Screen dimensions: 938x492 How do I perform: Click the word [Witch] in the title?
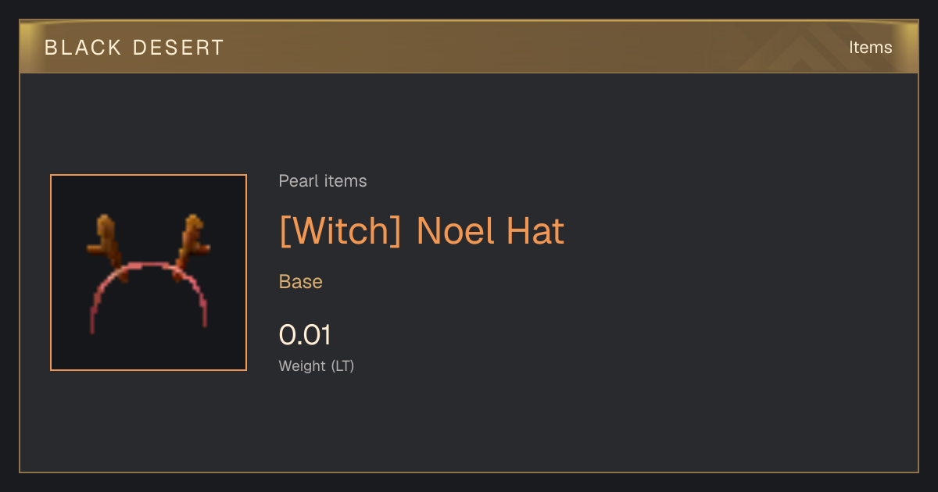[340, 230]
